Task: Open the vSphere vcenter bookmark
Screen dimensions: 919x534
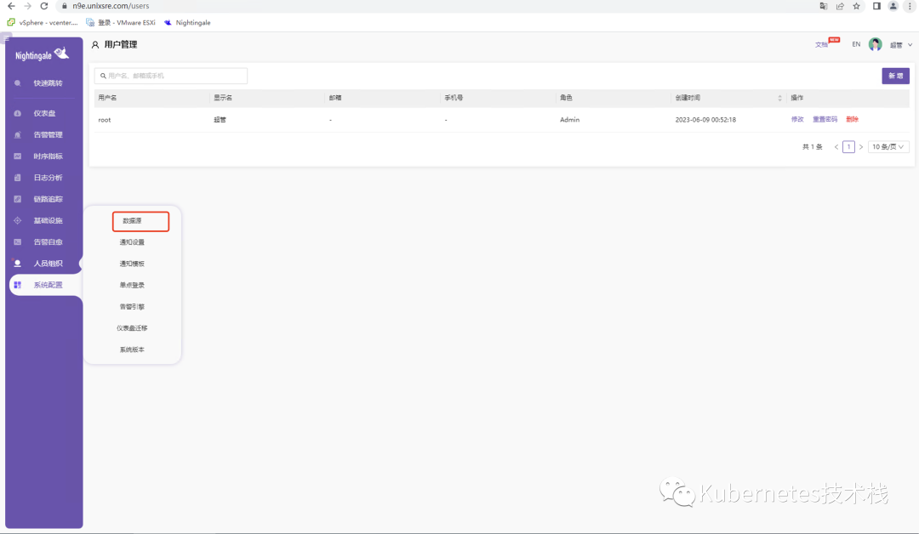Action: [x=43, y=22]
